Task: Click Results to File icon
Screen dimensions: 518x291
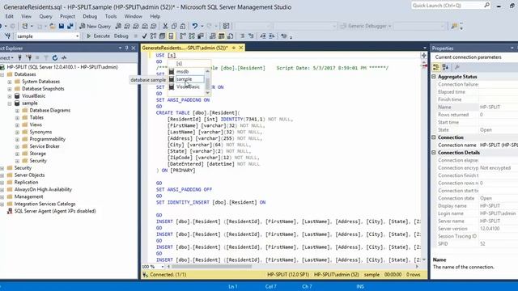Action: pyautogui.click(x=230, y=36)
